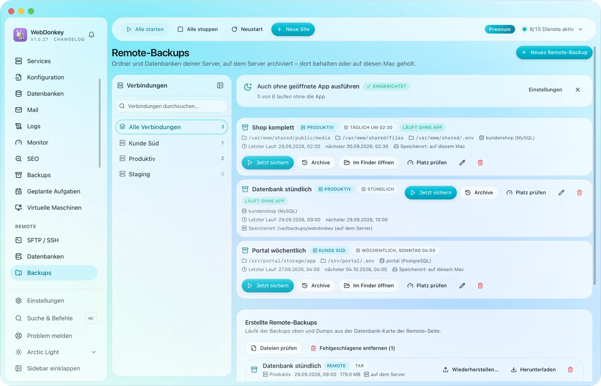Viewport: 601px width, 386px height.
Task: Select the Kunde Süd connection
Action: coord(172,143)
